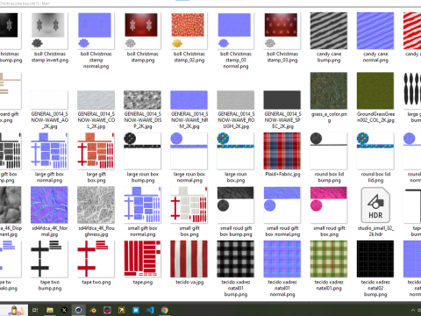The height and width of the screenshot is (316, 421).
Task: Select the red boll Christmas stamp.png thumbnail
Action: coord(142,31)
